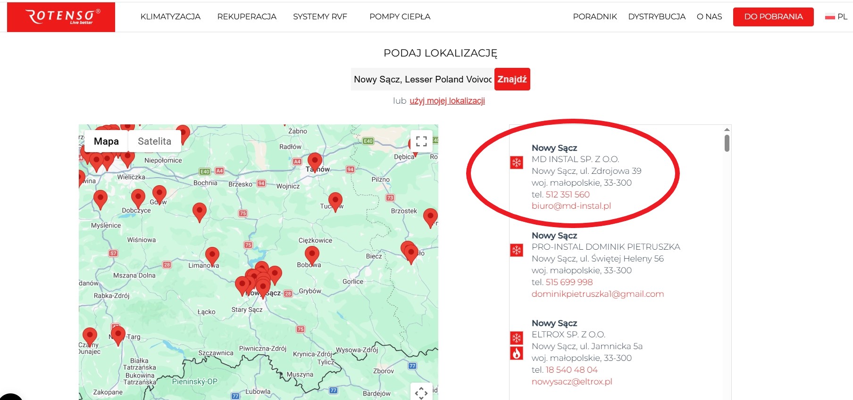Viewport: 853px width, 400px height.
Task: Click the map camera controls icon
Action: pyautogui.click(x=421, y=392)
